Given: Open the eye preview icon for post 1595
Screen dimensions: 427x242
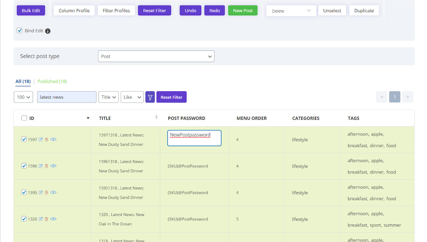Looking at the screenshot, I should click(53, 192).
